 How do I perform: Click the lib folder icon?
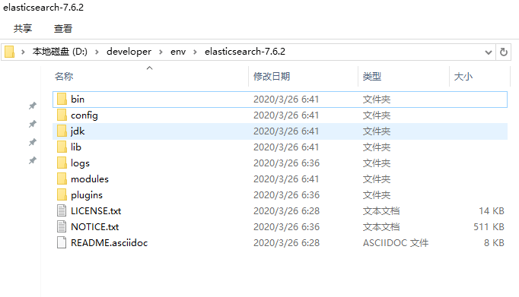point(62,147)
